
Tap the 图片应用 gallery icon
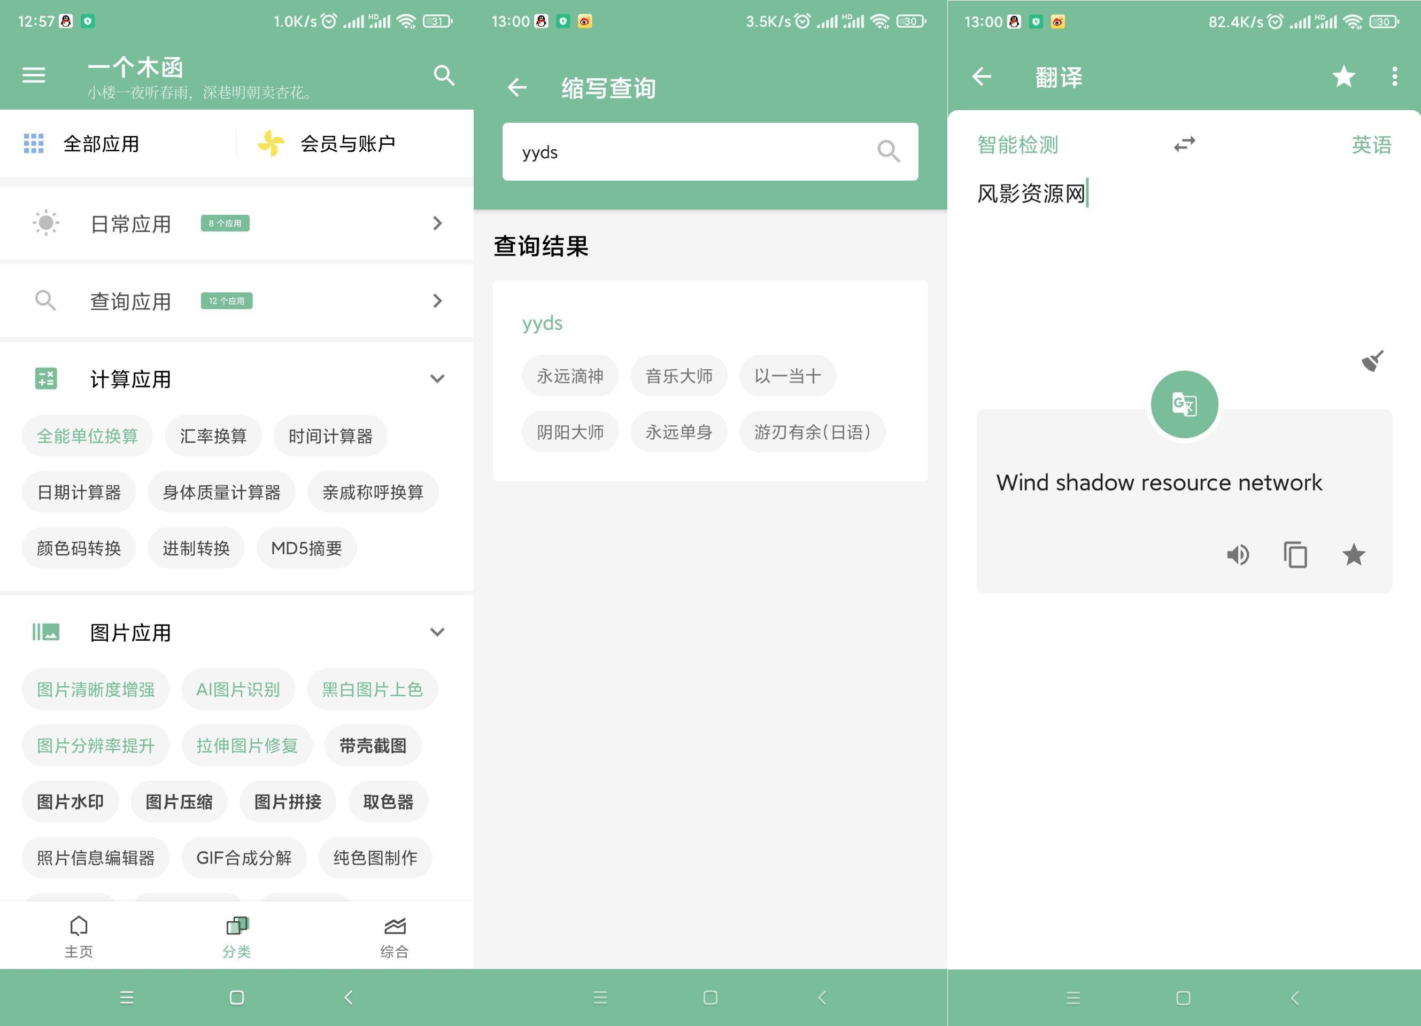point(46,632)
